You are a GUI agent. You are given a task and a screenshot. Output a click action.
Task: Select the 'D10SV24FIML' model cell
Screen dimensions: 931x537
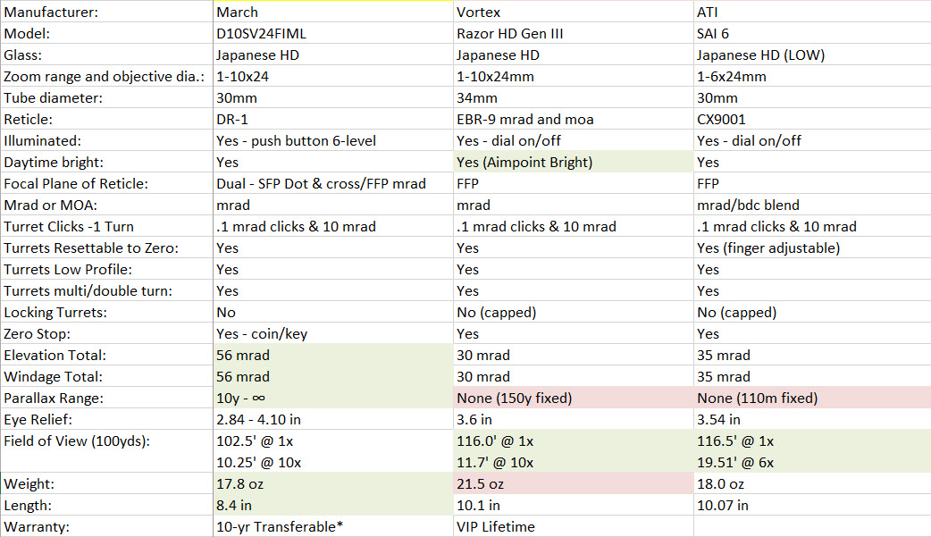pos(333,33)
